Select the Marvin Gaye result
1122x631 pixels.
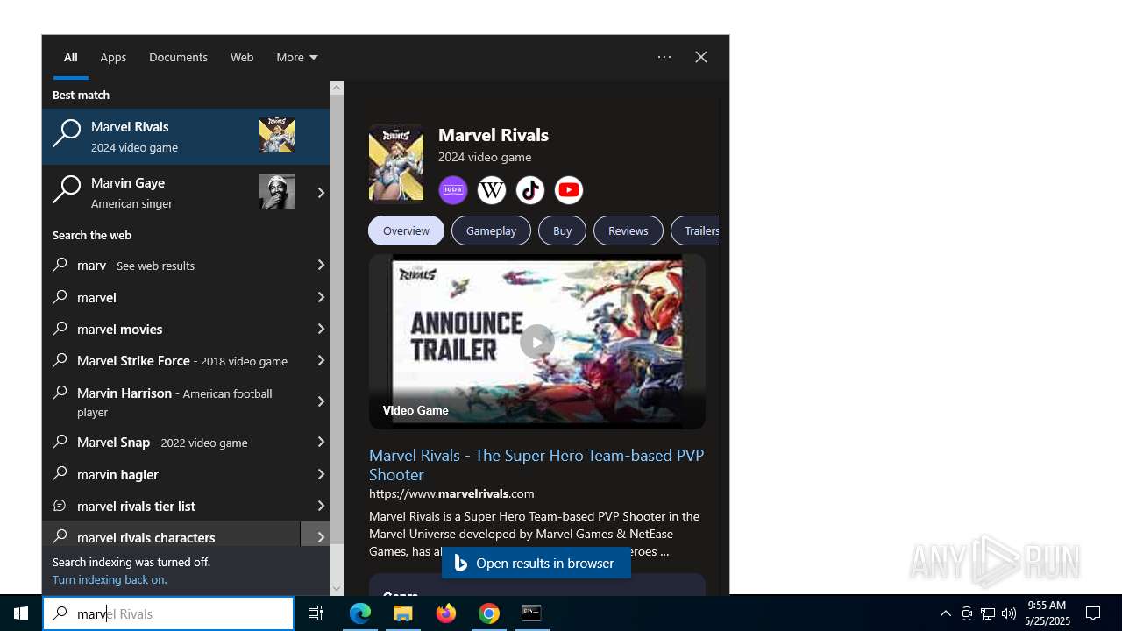pyautogui.click(x=171, y=192)
